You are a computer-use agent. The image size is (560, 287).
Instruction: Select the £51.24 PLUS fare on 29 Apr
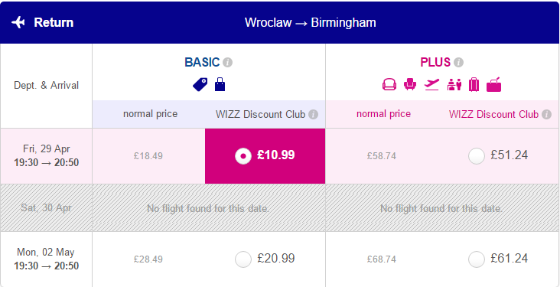[x=477, y=156]
